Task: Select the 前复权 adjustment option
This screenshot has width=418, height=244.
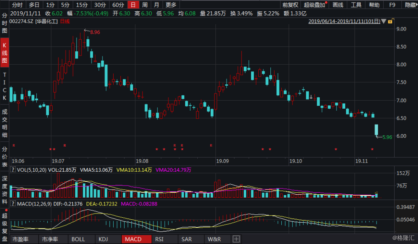Action: (290, 5)
